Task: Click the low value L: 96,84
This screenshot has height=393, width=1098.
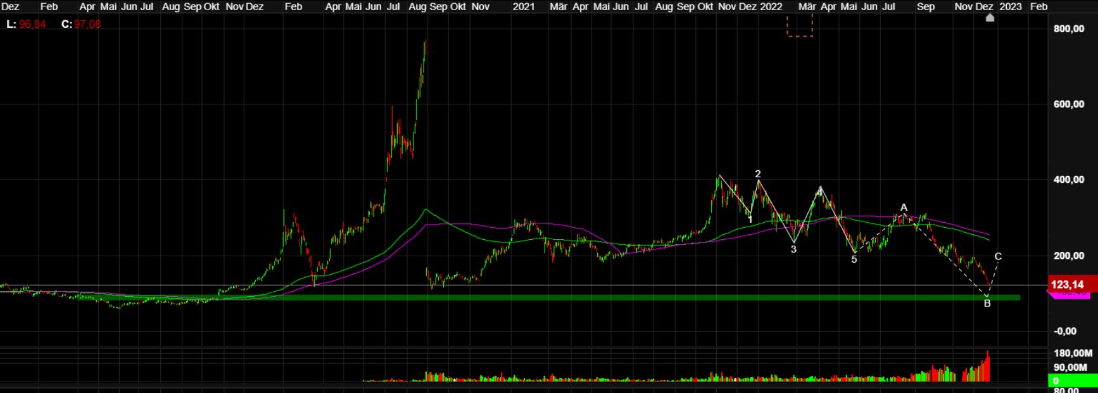Action: click(x=26, y=24)
